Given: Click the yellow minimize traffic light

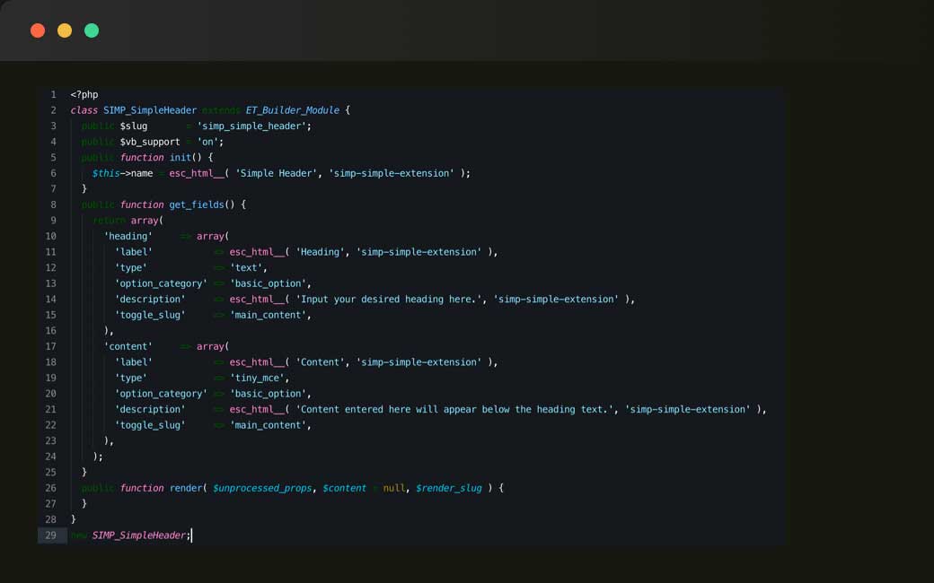Looking at the screenshot, I should [x=64, y=30].
